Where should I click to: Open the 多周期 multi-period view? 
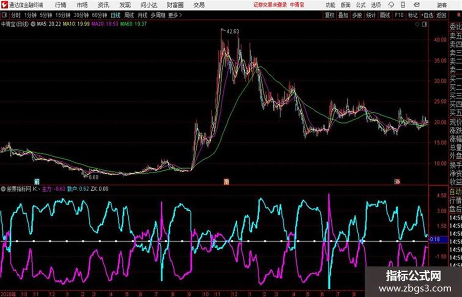point(158,15)
